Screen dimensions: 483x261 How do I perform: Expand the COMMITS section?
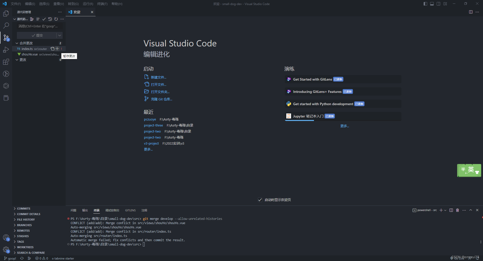24,209
